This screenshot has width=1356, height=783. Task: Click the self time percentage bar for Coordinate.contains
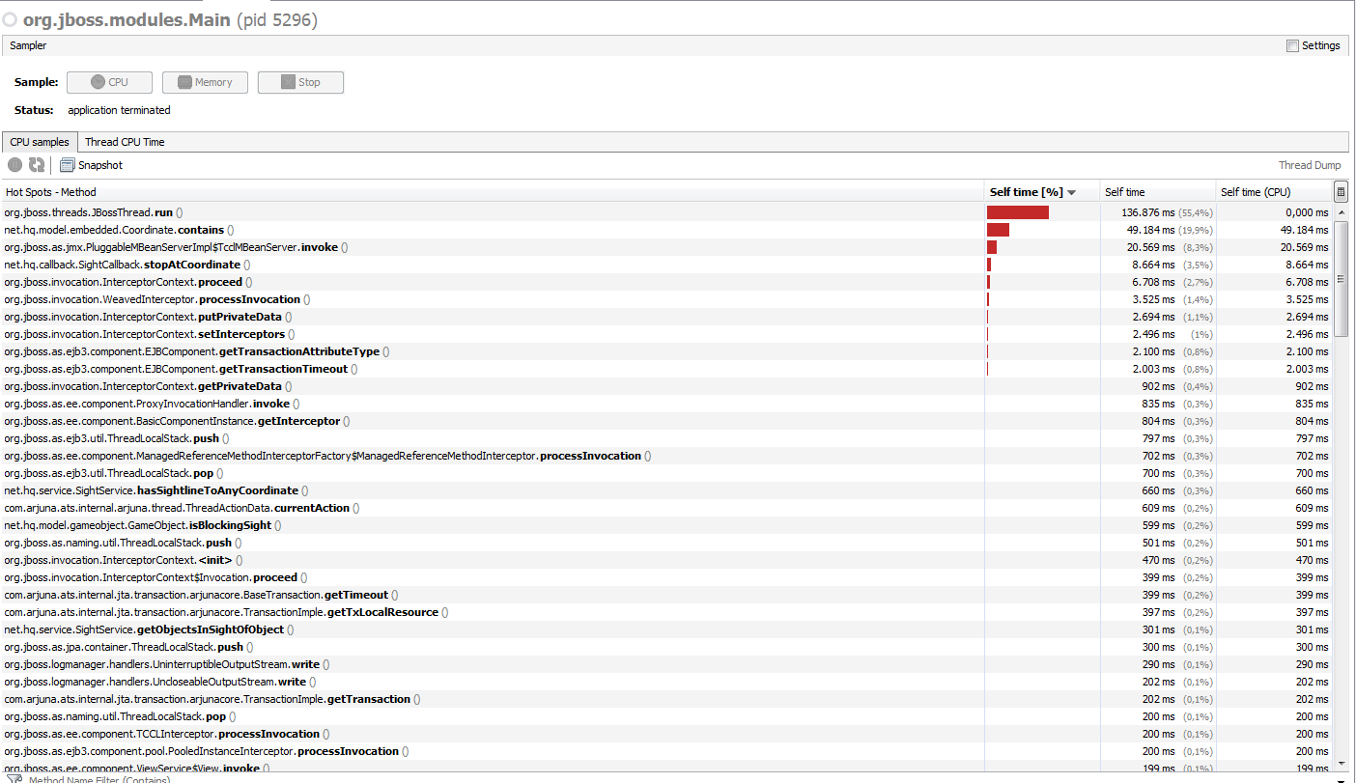tap(998, 230)
